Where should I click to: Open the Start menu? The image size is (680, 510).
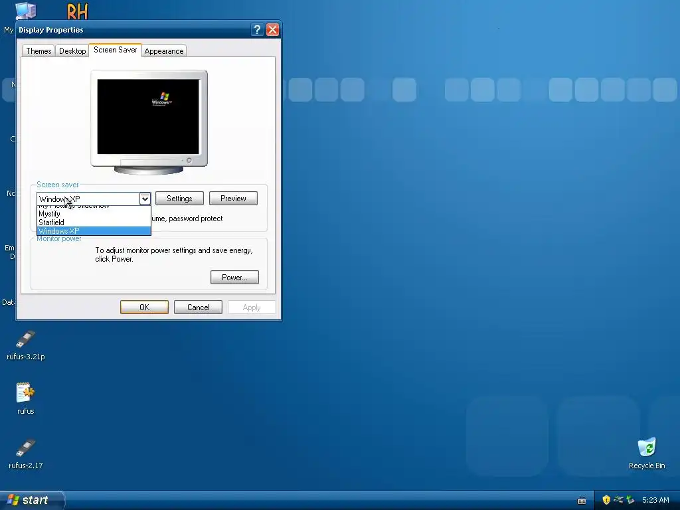point(32,500)
